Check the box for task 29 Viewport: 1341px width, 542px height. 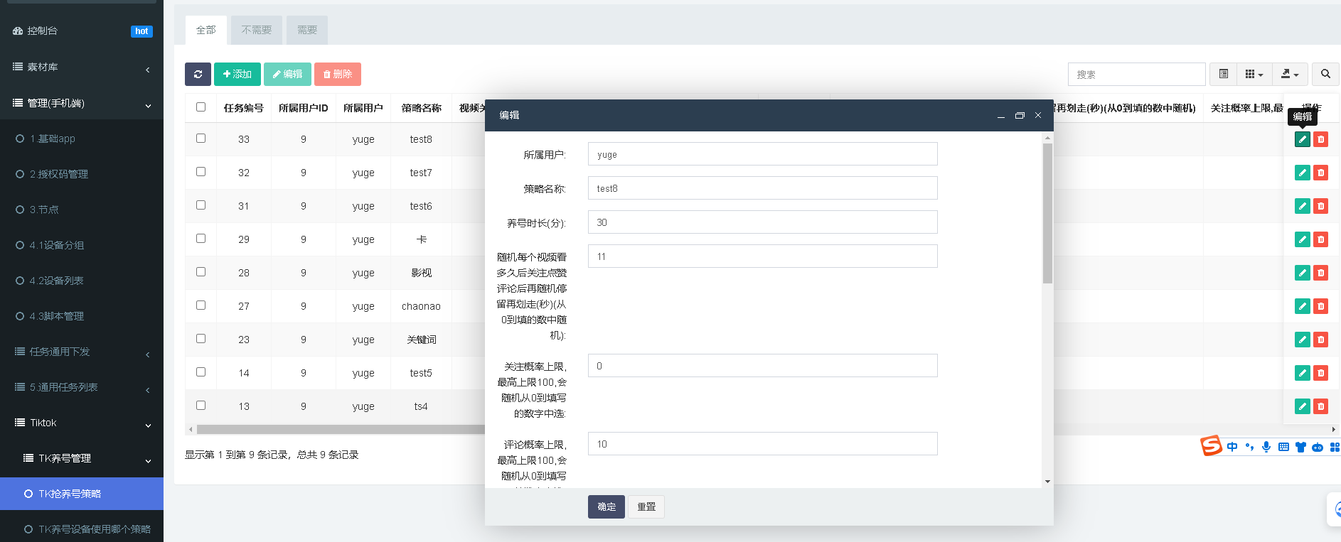[201, 239]
